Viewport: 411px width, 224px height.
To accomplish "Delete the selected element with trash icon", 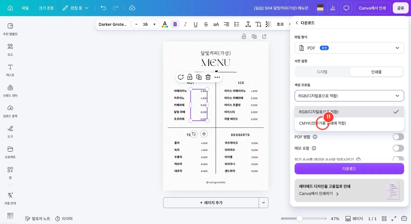I will click(x=208, y=77).
